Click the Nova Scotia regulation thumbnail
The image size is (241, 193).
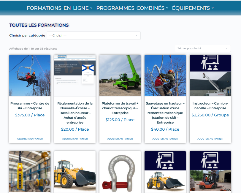(x=75, y=75)
